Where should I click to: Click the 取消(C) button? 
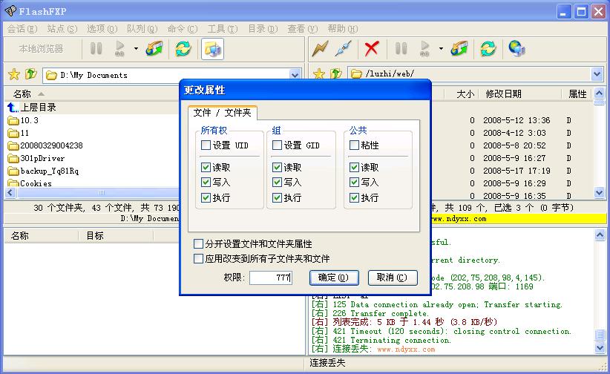pos(391,278)
